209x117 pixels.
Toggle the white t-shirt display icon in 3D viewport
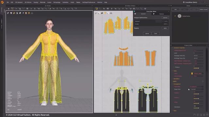[11, 13]
